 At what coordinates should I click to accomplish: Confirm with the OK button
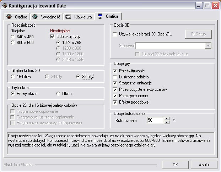coord(175,165)
